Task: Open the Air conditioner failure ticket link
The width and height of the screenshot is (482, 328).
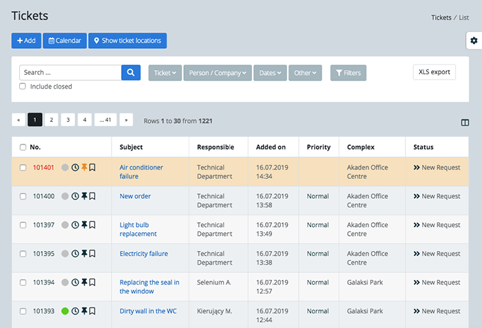Action: 141,172
